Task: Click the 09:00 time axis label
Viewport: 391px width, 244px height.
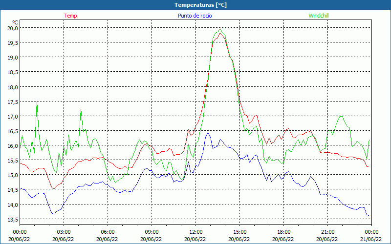Action: tap(152, 232)
